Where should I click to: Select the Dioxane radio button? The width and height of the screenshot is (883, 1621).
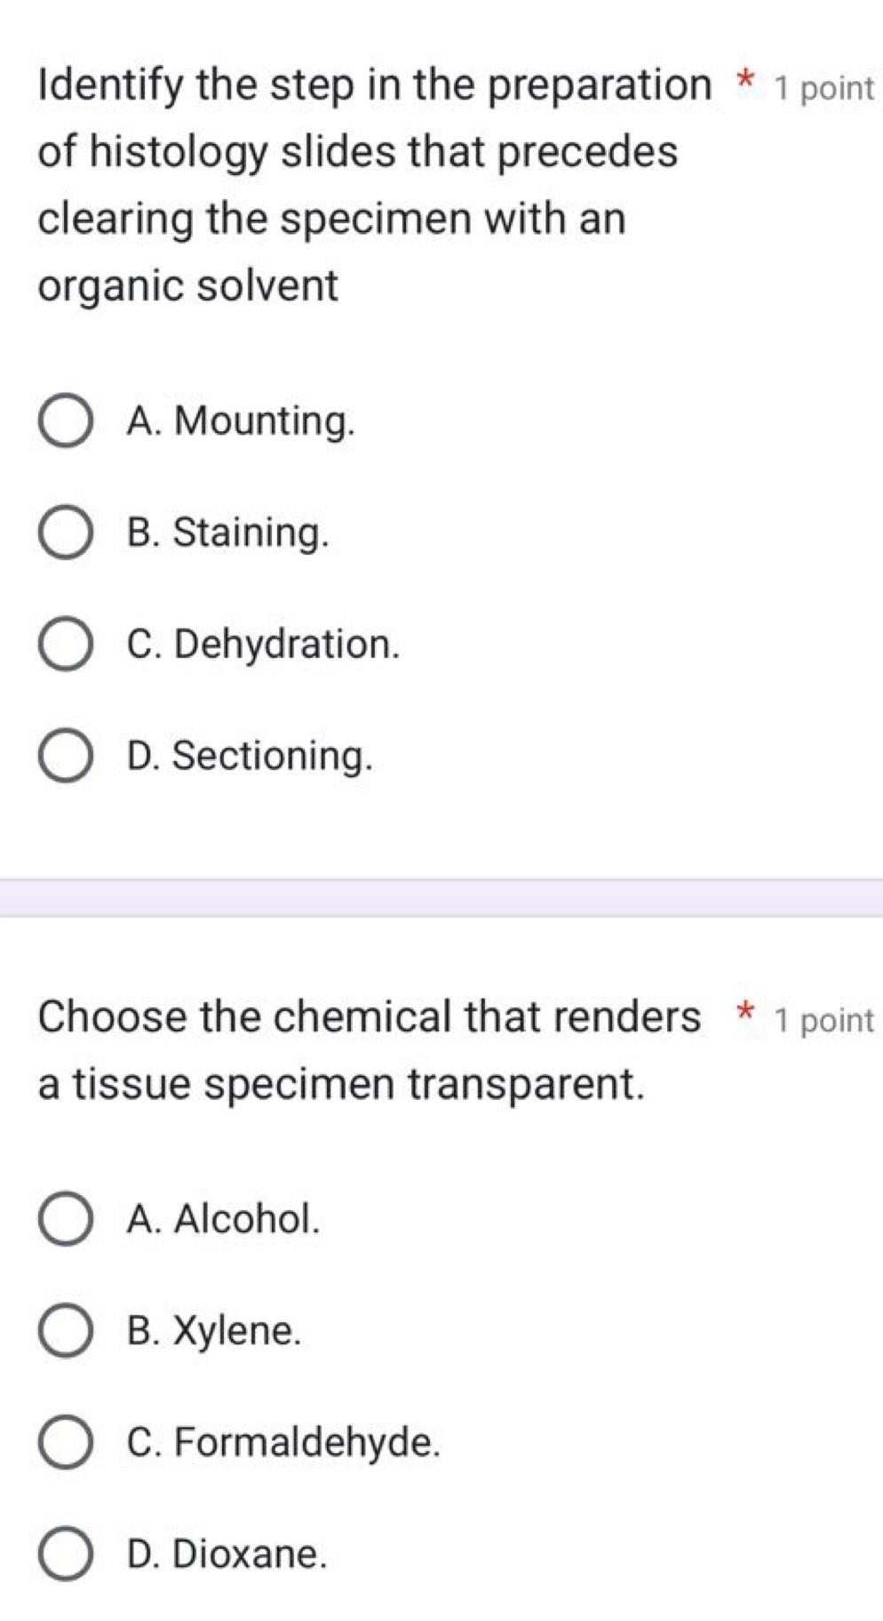pyautogui.click(x=65, y=1554)
